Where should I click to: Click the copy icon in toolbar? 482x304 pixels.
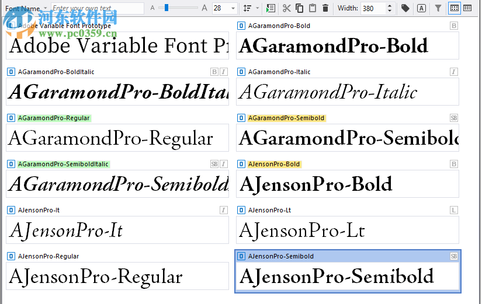(x=299, y=8)
